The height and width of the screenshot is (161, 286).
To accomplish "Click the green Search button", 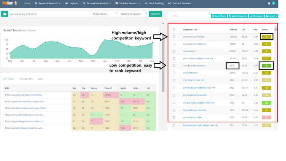I will (155, 14).
